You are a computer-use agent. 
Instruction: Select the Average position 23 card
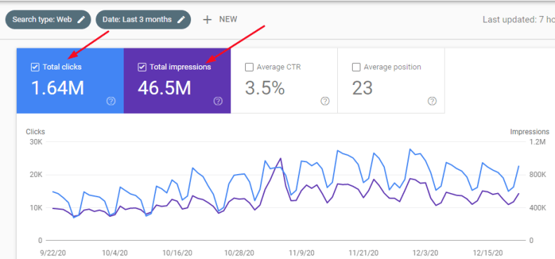point(391,81)
